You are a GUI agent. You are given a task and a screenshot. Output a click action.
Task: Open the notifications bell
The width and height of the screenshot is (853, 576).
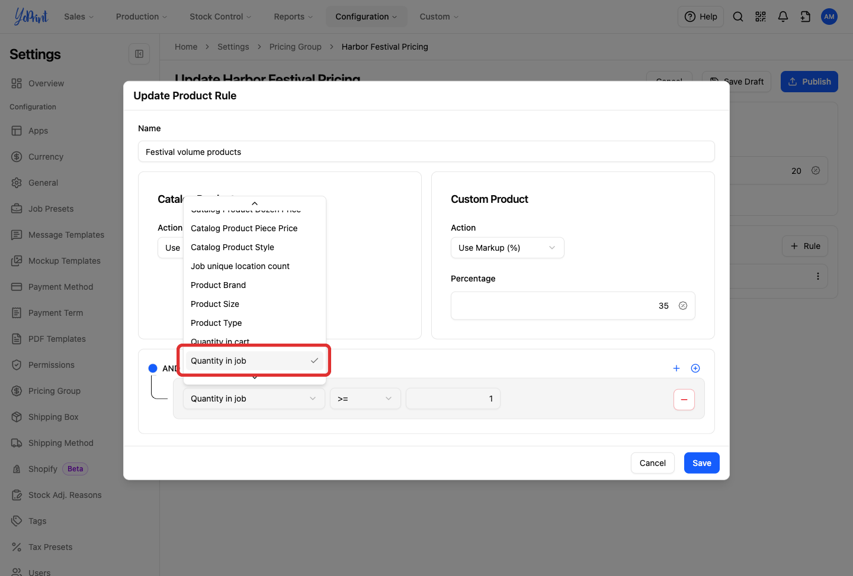(x=783, y=17)
